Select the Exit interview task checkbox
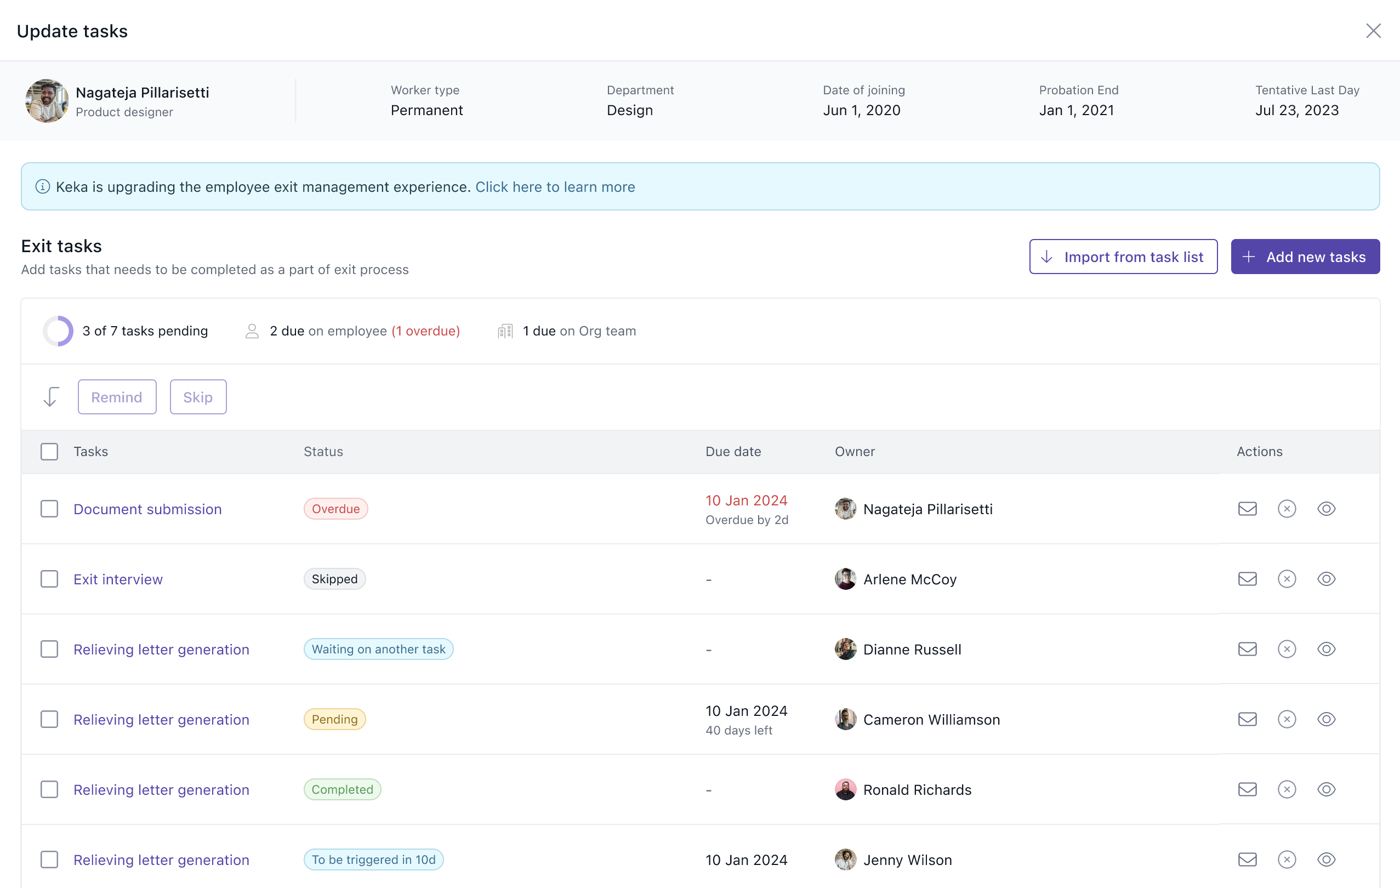The height and width of the screenshot is (888, 1400). click(x=49, y=579)
